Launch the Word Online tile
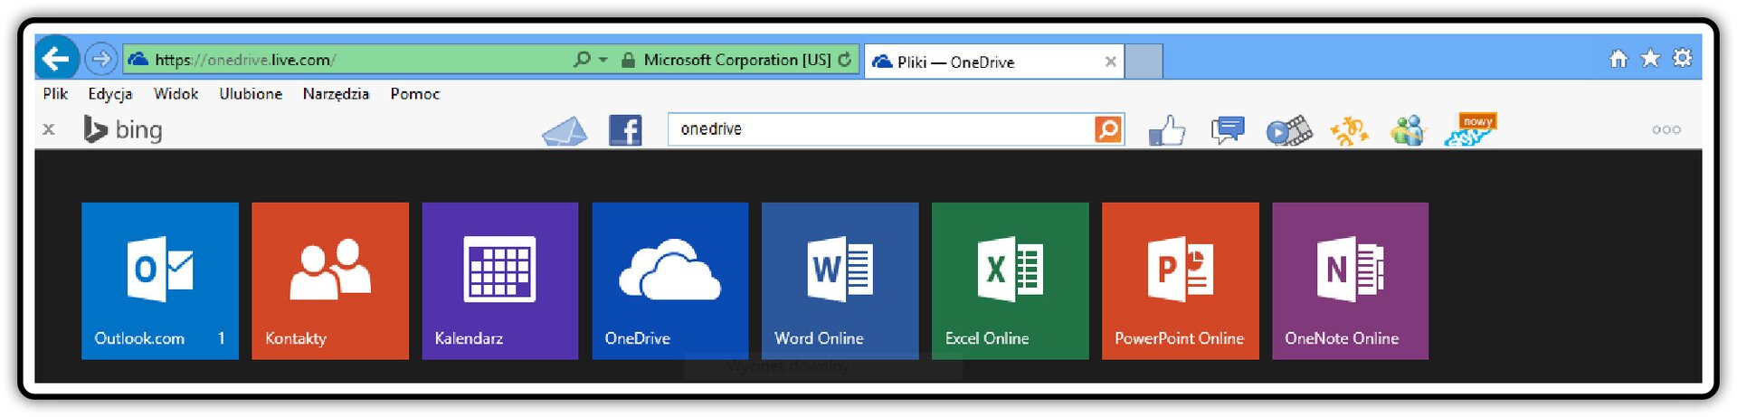Image resolution: width=1737 pixels, height=417 pixels. (x=840, y=281)
